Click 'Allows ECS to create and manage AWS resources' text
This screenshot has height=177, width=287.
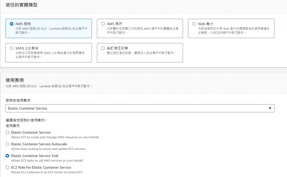pyautogui.click(x=55, y=137)
